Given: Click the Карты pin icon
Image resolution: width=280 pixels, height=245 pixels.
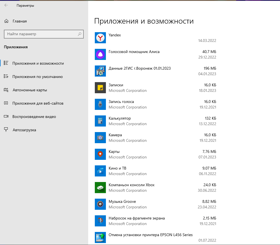Looking at the screenshot, I should (100, 154).
